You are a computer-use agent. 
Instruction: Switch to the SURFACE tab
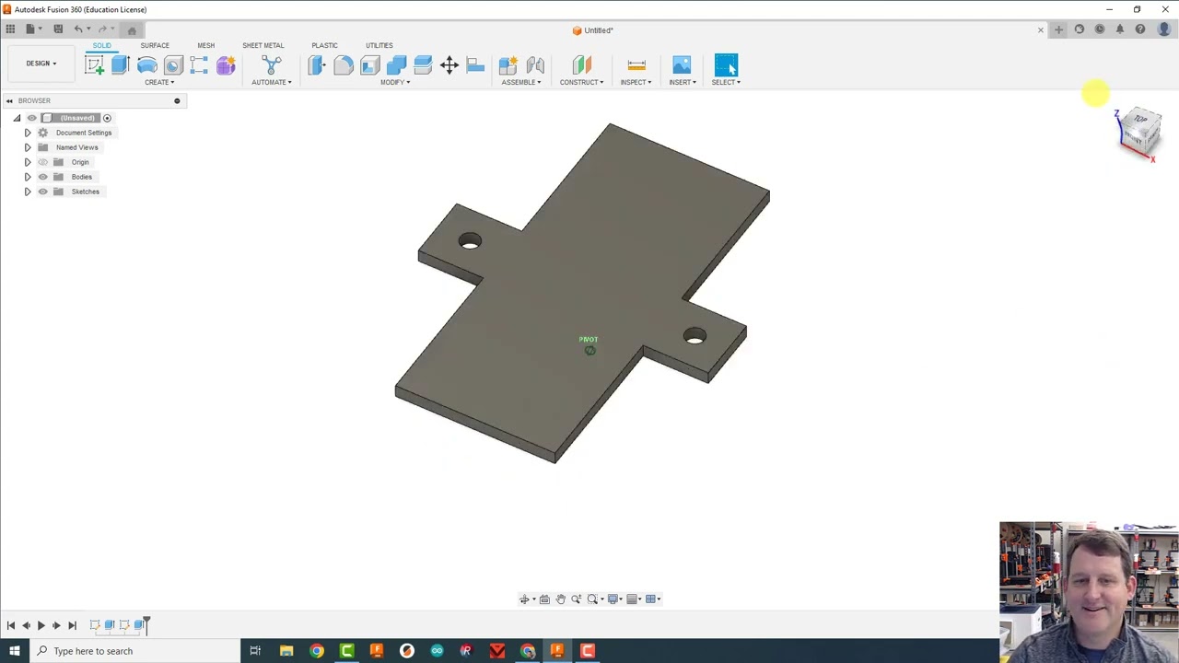[x=155, y=45]
